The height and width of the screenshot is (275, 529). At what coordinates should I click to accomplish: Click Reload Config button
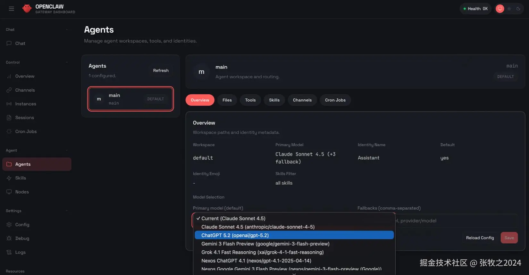click(x=480, y=238)
